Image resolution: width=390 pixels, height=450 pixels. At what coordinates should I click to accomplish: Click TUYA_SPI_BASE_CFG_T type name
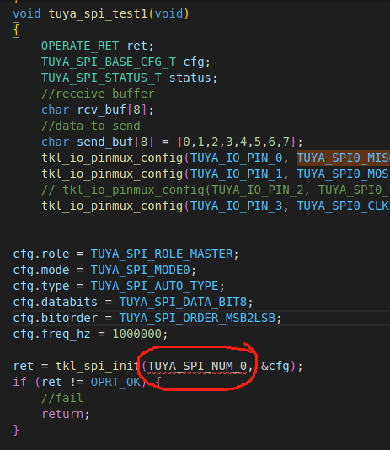[x=109, y=62]
